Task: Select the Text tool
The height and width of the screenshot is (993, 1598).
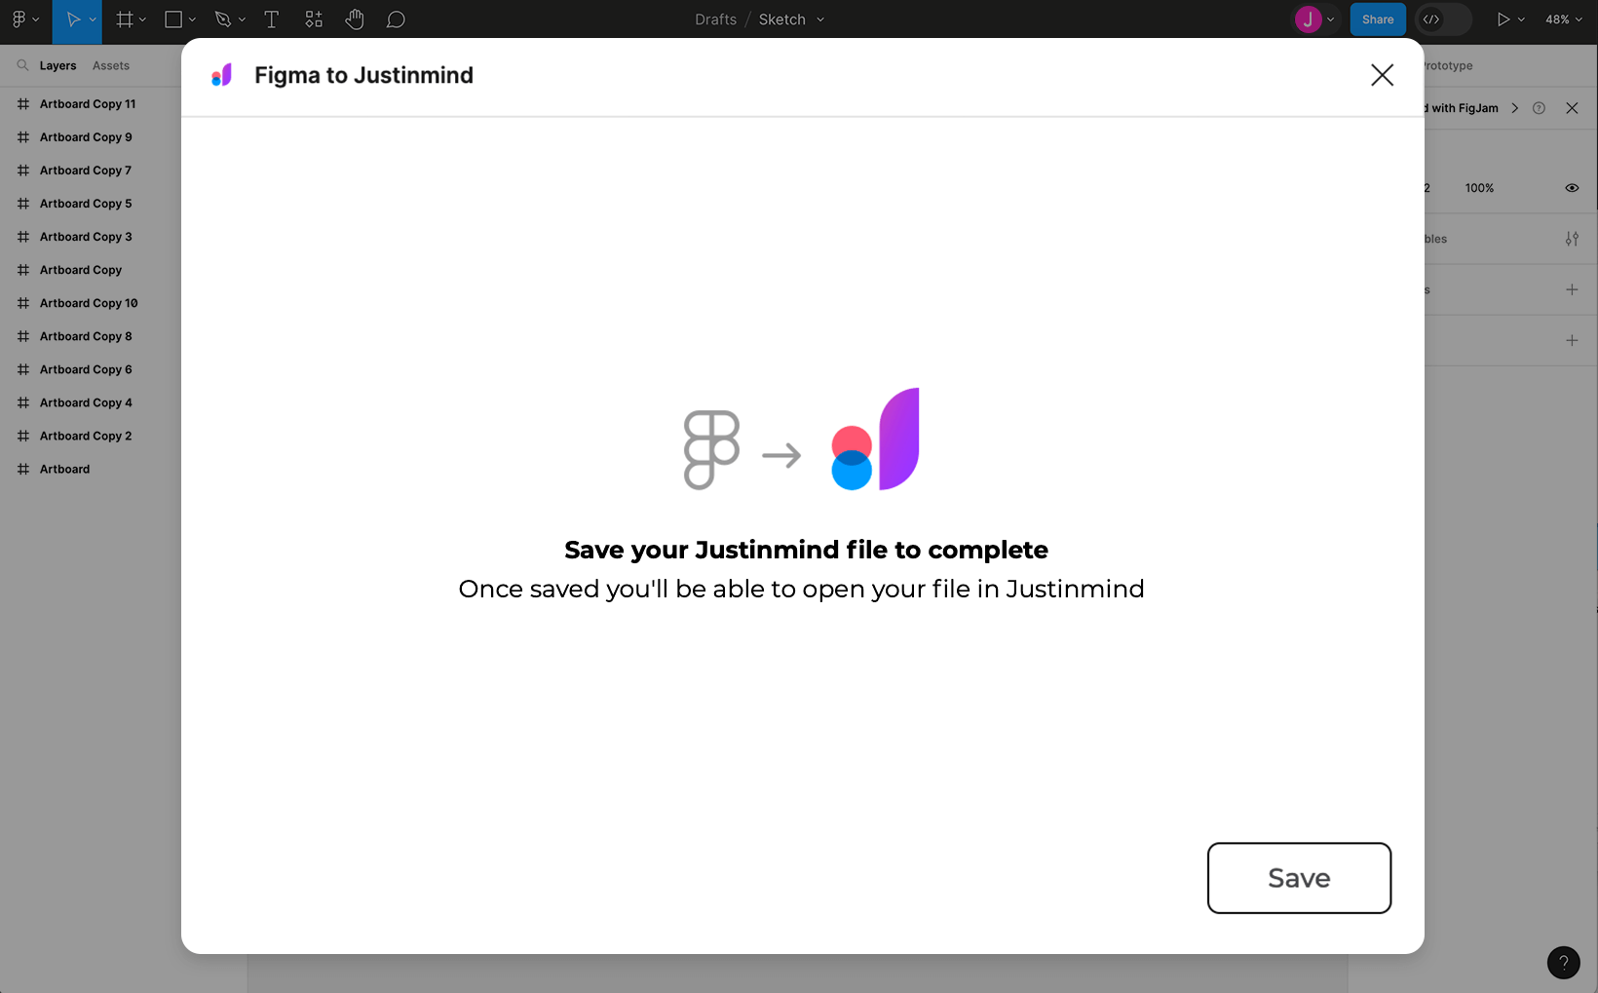Action: [272, 19]
